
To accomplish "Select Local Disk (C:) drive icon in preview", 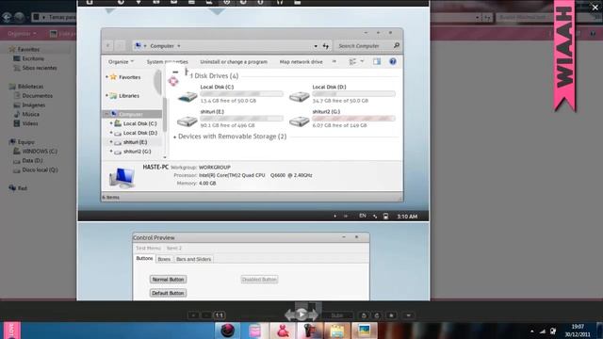I will (x=187, y=96).
